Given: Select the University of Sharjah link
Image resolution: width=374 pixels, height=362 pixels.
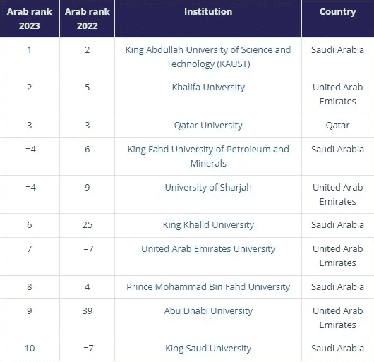Looking at the screenshot, I should point(208,188).
